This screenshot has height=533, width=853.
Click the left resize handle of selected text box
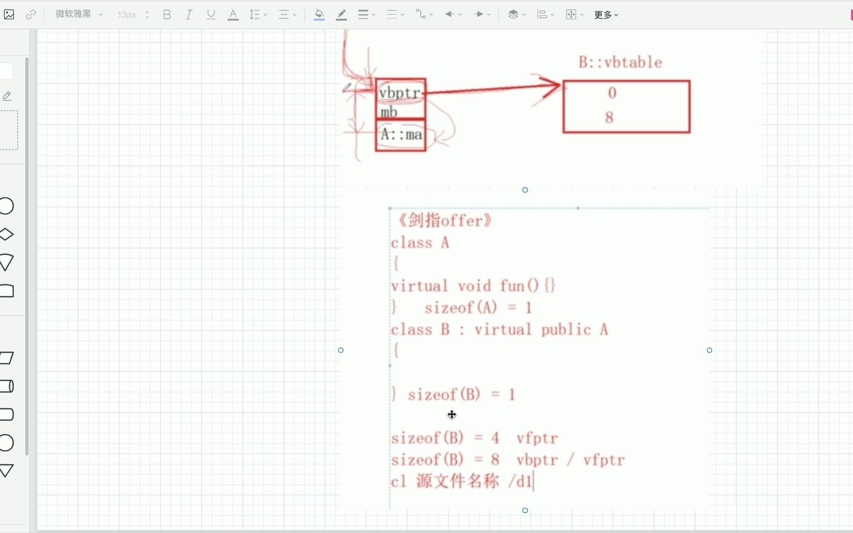click(x=341, y=350)
